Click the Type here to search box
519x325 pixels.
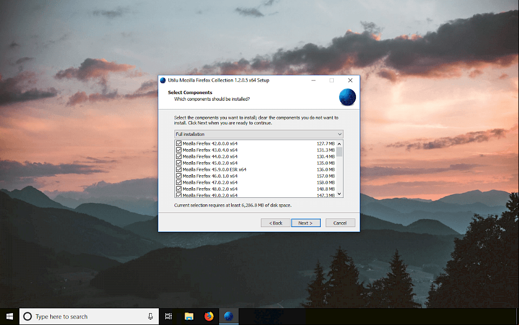point(89,317)
